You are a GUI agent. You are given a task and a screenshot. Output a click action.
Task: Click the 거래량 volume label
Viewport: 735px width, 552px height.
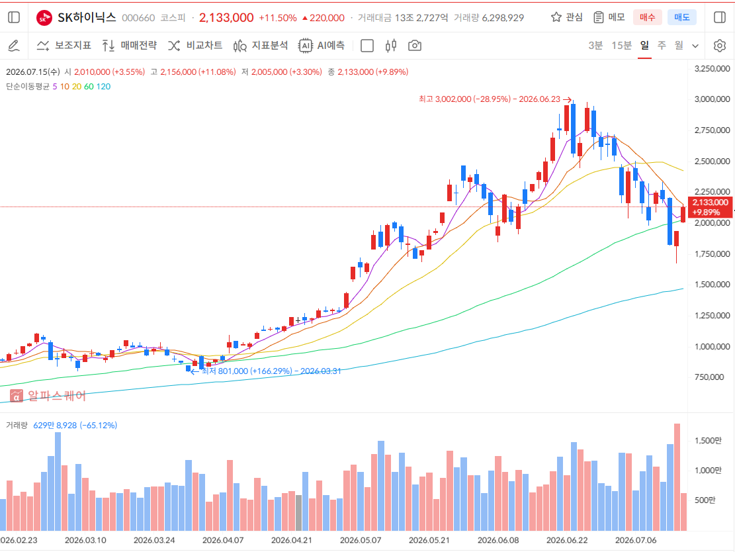(x=17, y=426)
